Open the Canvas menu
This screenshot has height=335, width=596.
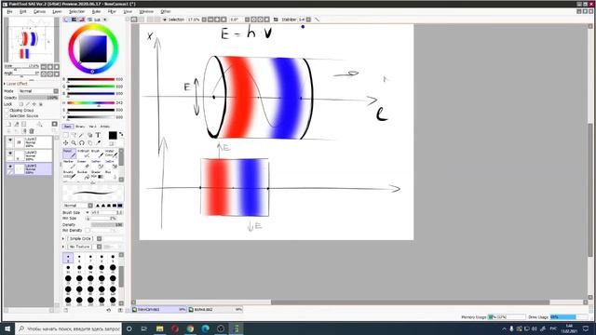pos(39,11)
